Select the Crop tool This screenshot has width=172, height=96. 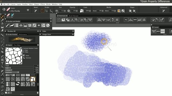pyautogui.click(x=2, y=52)
